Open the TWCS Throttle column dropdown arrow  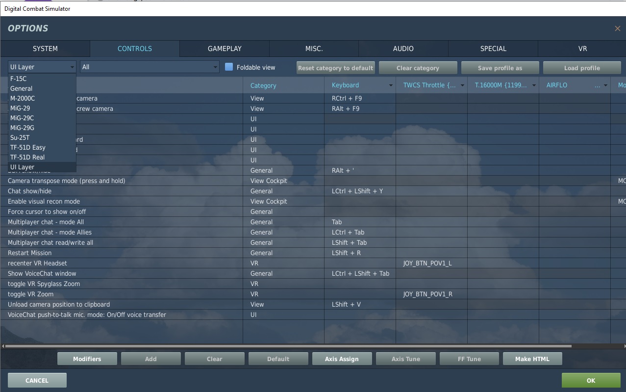[x=462, y=85]
